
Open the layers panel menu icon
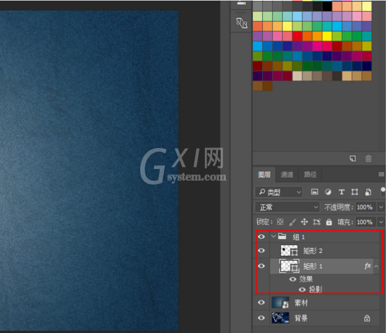[x=381, y=175]
